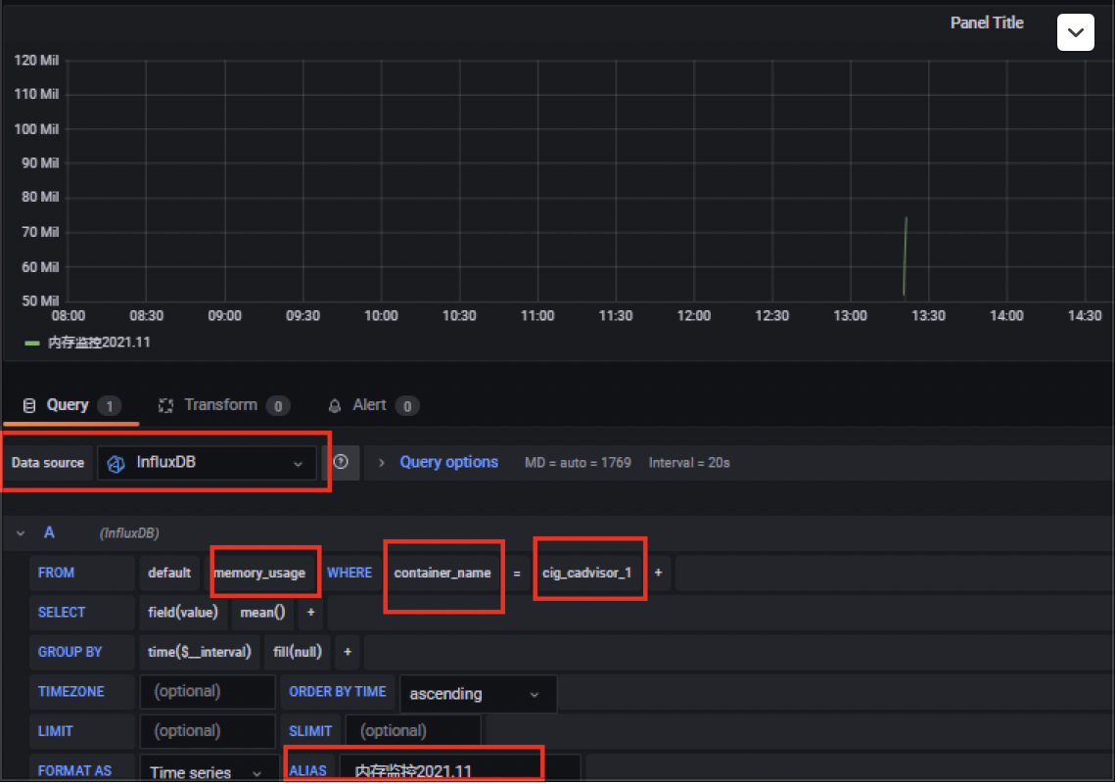Screen dimensions: 1116x783
Task: Click time($__interval) group by segment
Action: pos(200,652)
